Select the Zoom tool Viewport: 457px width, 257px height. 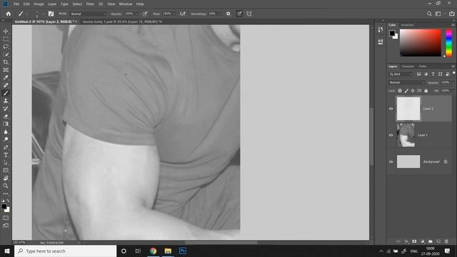coord(6,186)
